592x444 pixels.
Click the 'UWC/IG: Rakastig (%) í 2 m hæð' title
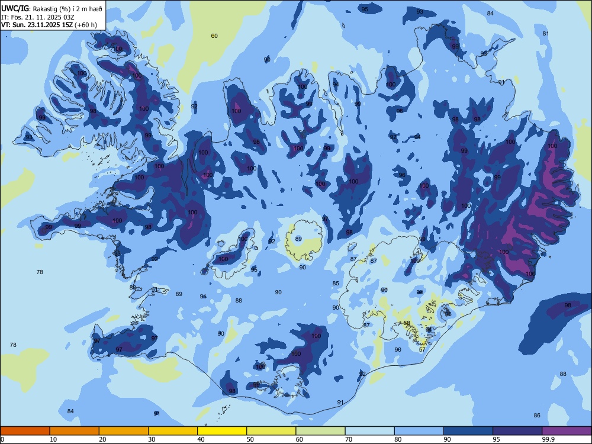click(52, 8)
